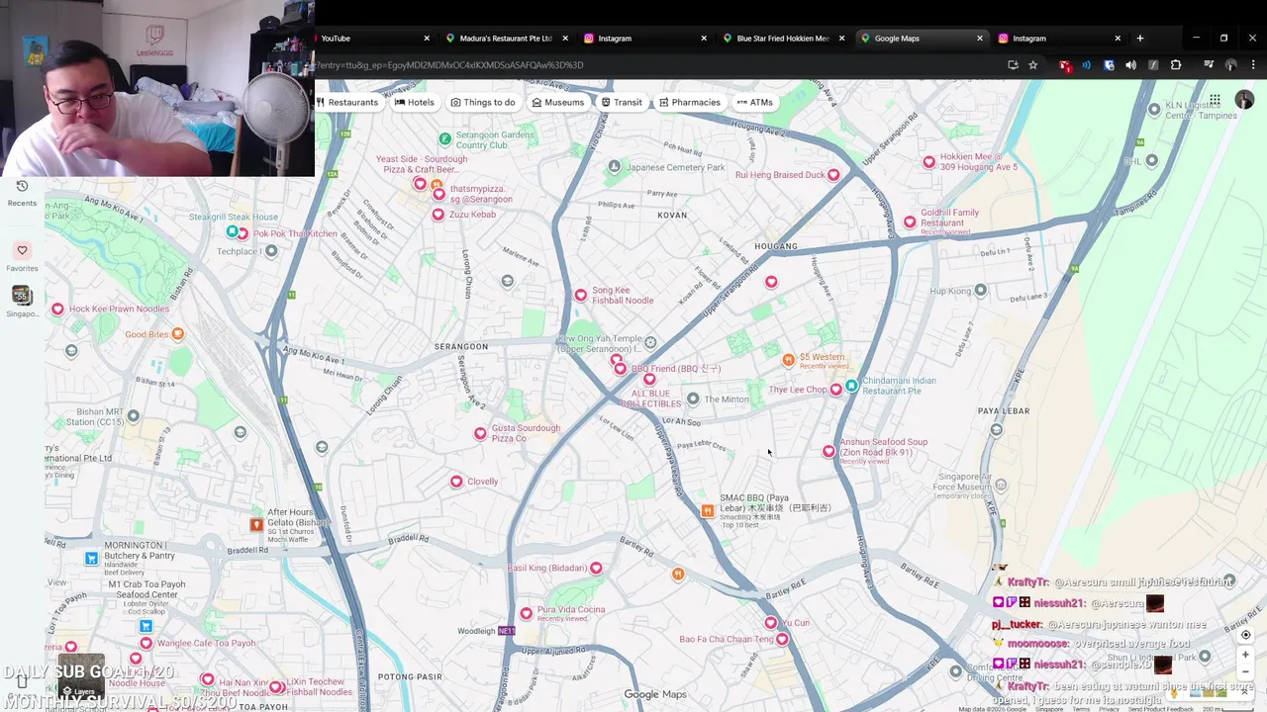Click the Hock Kee Prawn Noodles pin
Viewport: 1267px width, 712px height.
57,309
